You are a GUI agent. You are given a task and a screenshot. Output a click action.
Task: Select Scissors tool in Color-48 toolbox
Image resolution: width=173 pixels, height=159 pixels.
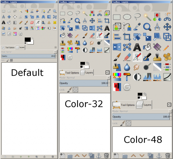tap(167, 17)
